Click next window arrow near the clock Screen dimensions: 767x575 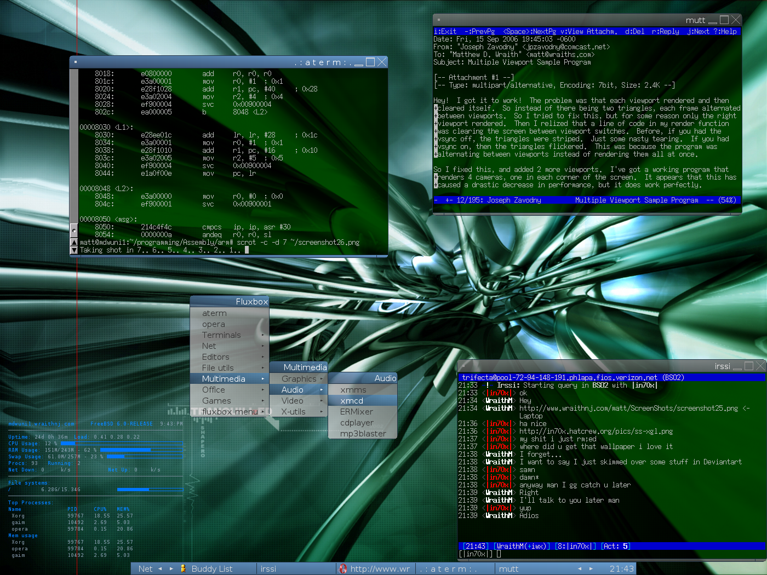click(591, 569)
